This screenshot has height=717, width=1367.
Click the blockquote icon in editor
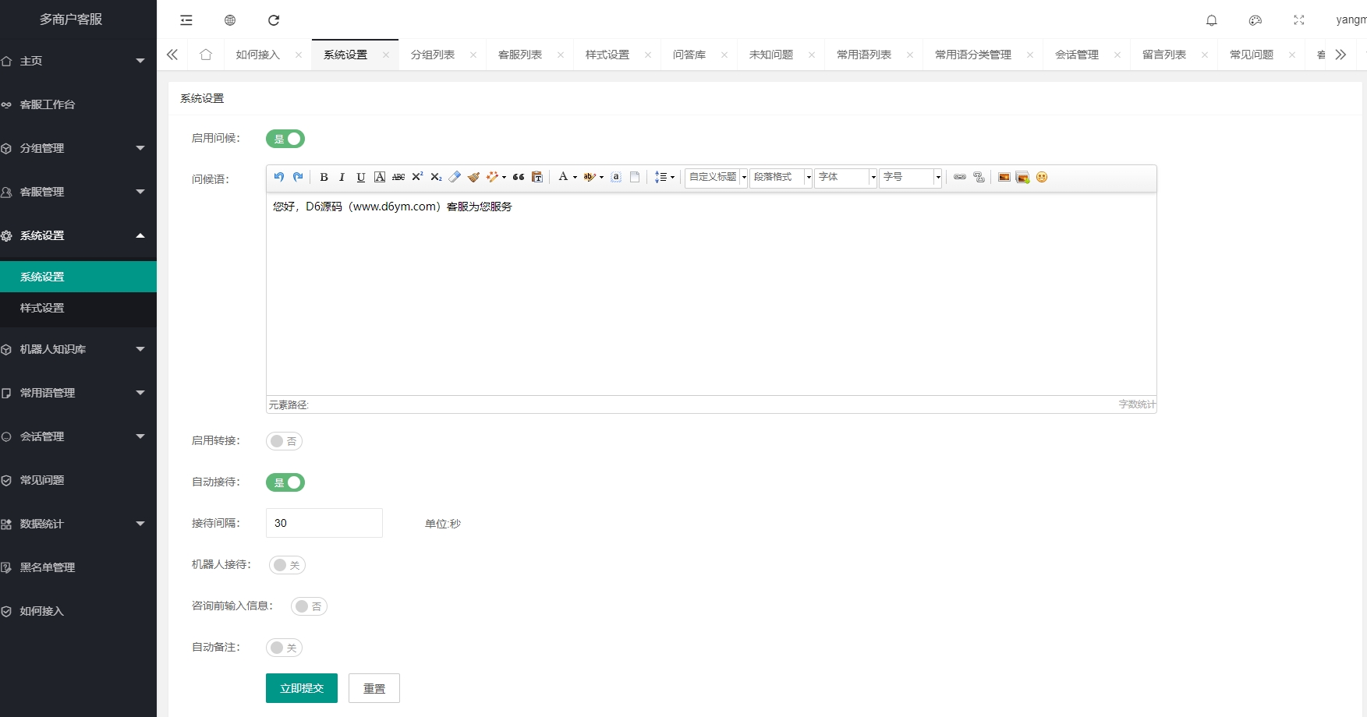click(519, 177)
